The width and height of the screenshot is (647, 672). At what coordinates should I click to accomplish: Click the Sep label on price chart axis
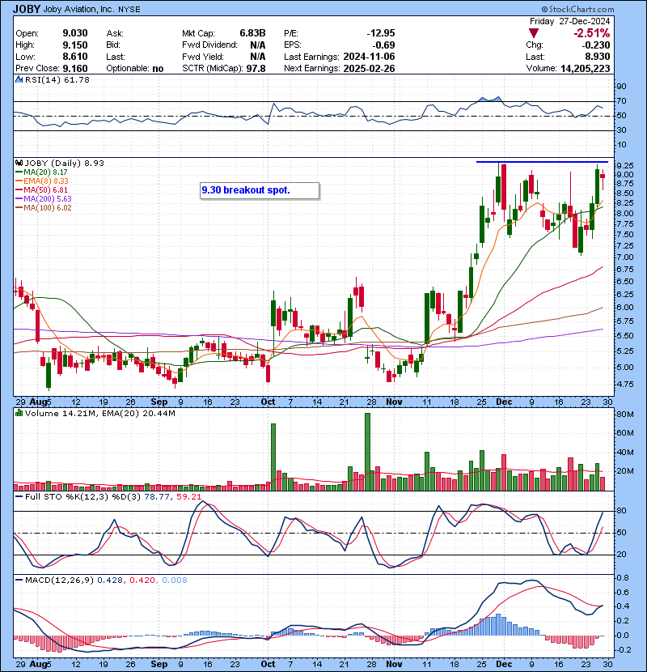(159, 402)
